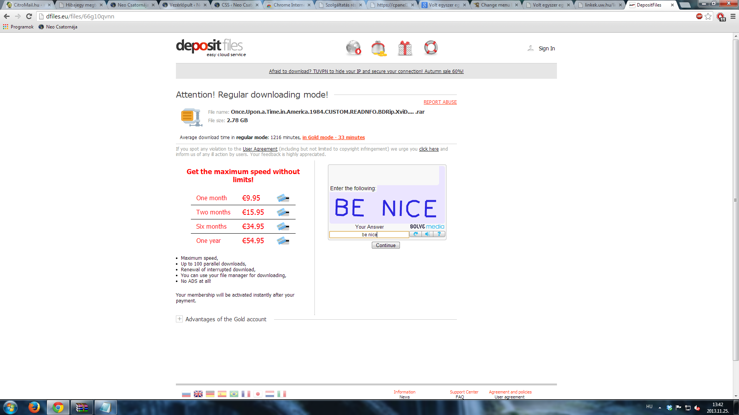Switch language to Brazilian flag
The height and width of the screenshot is (415, 739).
tap(234, 394)
